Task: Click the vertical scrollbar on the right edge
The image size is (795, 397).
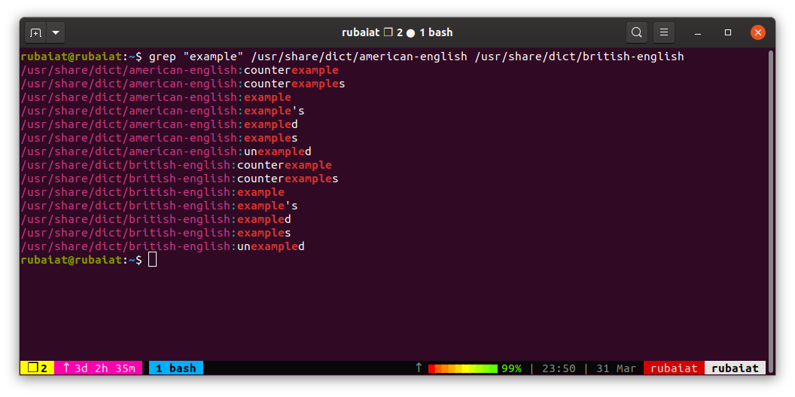Action: point(770,151)
